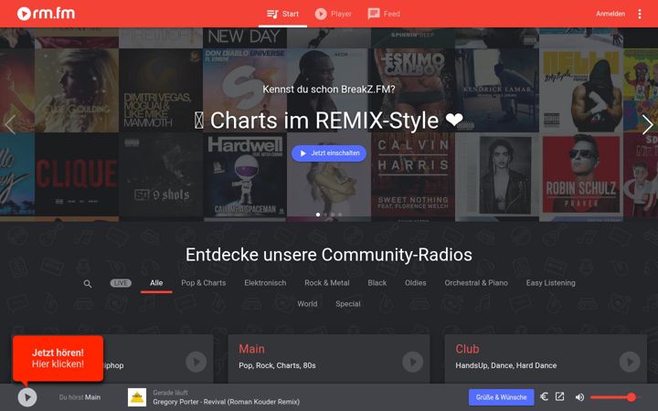Filter by Elektronisch genre
The width and height of the screenshot is (658, 411).
[x=265, y=283]
